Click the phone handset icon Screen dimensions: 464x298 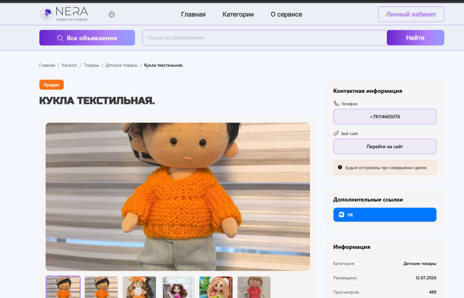pyautogui.click(x=336, y=103)
